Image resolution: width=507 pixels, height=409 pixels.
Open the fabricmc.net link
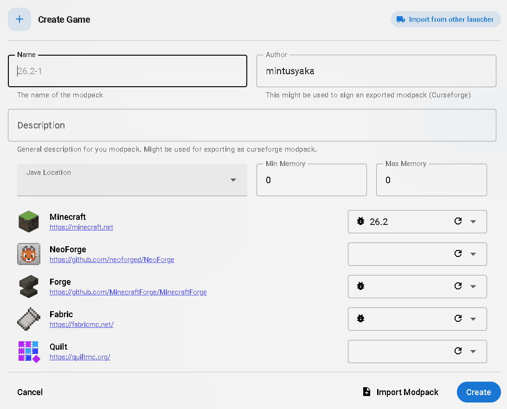(x=82, y=325)
